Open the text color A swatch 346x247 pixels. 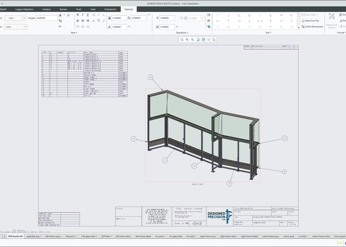coord(60,15)
